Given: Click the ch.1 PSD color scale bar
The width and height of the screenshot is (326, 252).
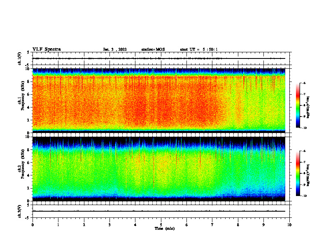Looking at the screenshot, I should coord(298,105).
